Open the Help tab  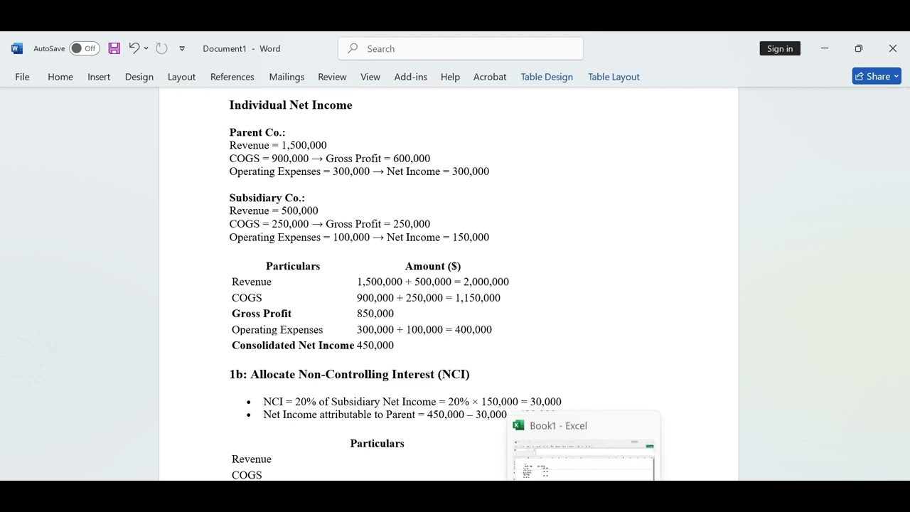[x=450, y=77]
